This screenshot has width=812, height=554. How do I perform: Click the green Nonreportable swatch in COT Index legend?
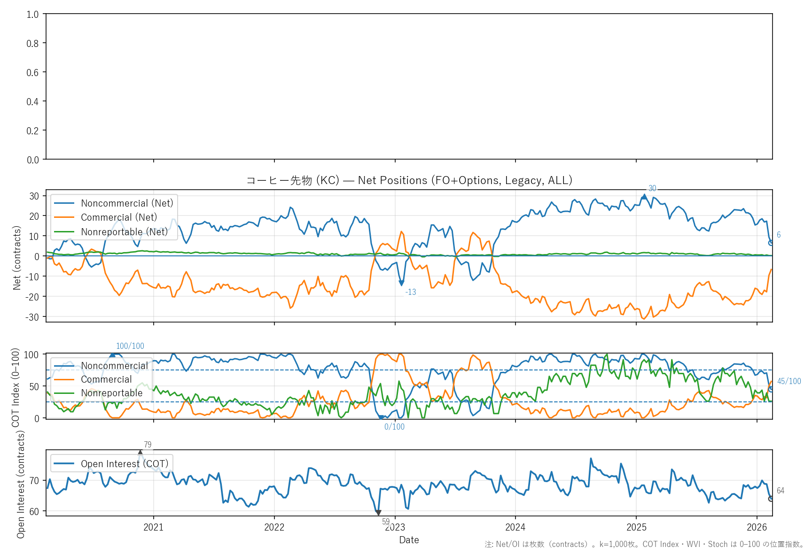[64, 393]
